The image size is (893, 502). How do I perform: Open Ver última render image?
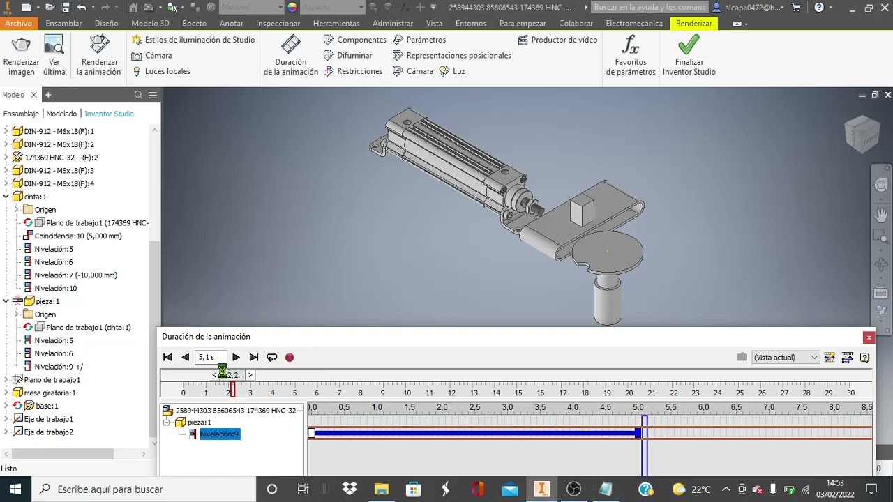pyautogui.click(x=54, y=55)
